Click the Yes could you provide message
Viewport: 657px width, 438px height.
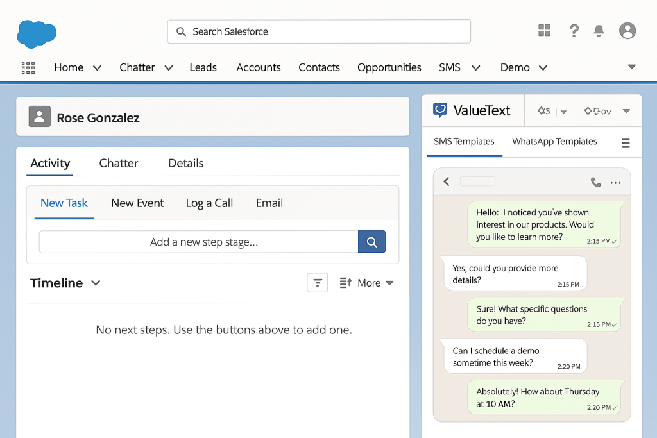[x=515, y=273]
